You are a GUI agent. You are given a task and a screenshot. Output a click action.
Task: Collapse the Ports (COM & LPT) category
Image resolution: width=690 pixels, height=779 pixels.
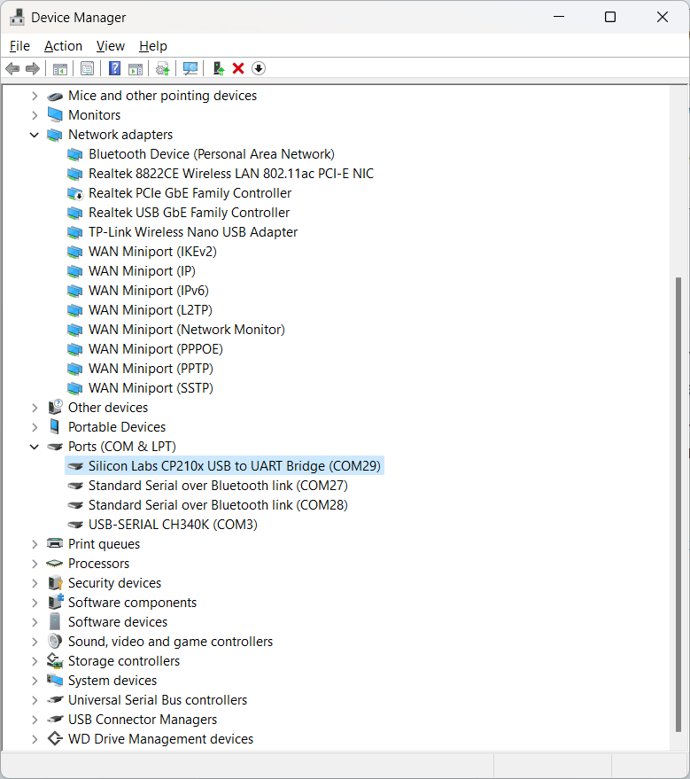pos(35,447)
